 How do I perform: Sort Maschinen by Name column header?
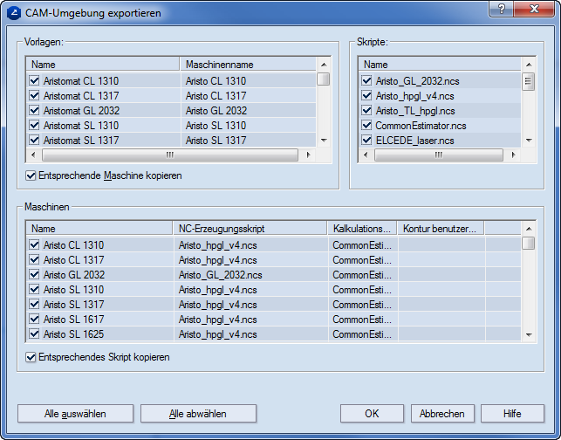(99, 229)
